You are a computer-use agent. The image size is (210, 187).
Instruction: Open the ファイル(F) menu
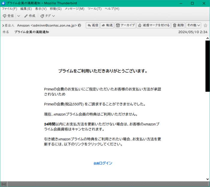[9, 9]
